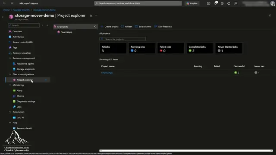Open Activity log in the sidebar
Screen dimensions: 276x155
click(18, 37)
